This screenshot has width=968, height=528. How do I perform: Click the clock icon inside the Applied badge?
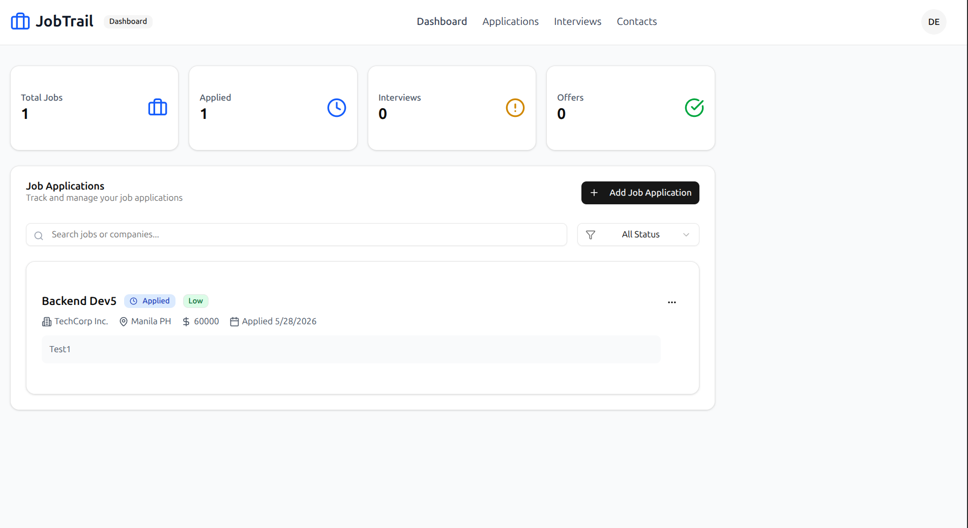point(133,301)
